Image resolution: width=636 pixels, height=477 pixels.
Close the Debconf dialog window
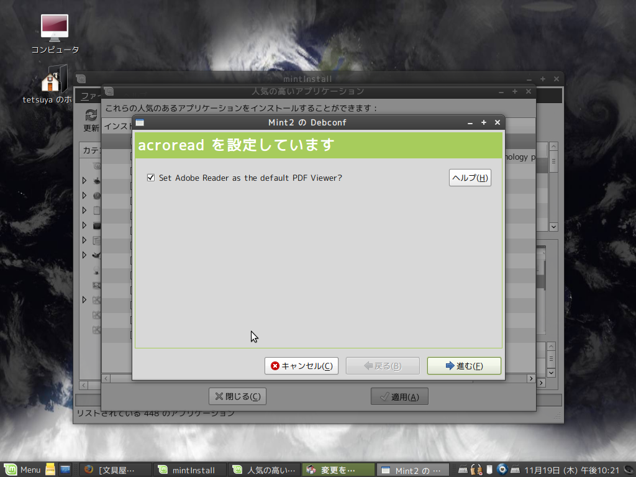(x=497, y=122)
